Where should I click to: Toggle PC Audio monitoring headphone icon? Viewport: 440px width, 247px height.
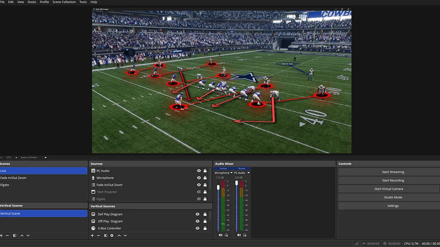tap(245, 235)
